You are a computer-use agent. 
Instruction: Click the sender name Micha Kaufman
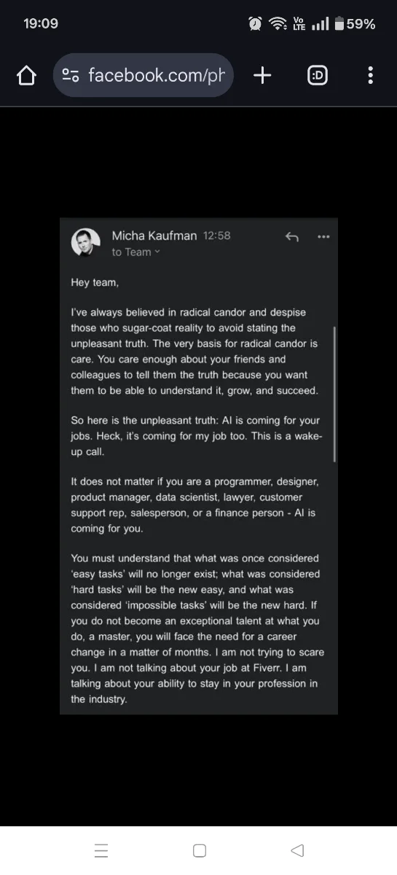154,236
